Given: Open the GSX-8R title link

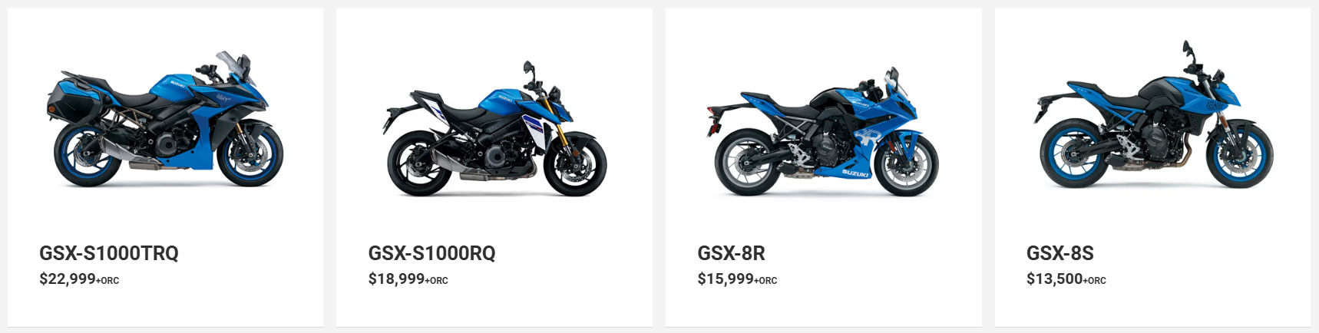Looking at the screenshot, I should [731, 253].
